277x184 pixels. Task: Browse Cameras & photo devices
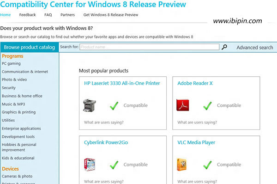pos(17,177)
